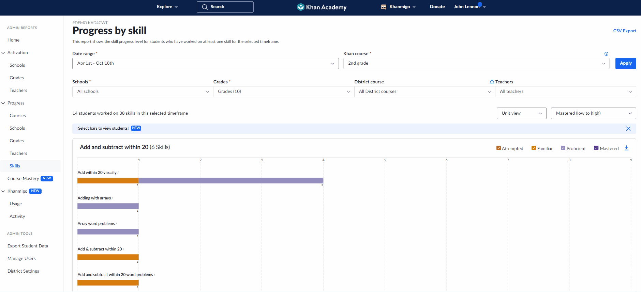Click the CSV Export link
Screen dimensions: 641x292
pos(625,31)
